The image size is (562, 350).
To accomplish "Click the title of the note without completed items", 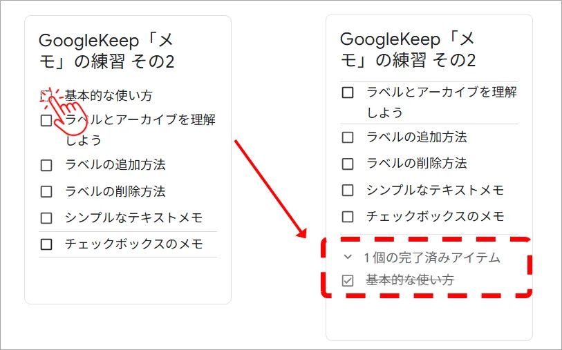I will (x=106, y=50).
